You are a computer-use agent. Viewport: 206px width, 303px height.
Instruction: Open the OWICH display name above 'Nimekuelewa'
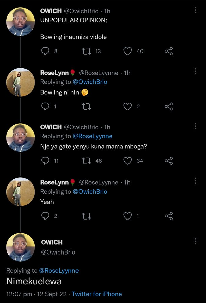click(x=52, y=242)
